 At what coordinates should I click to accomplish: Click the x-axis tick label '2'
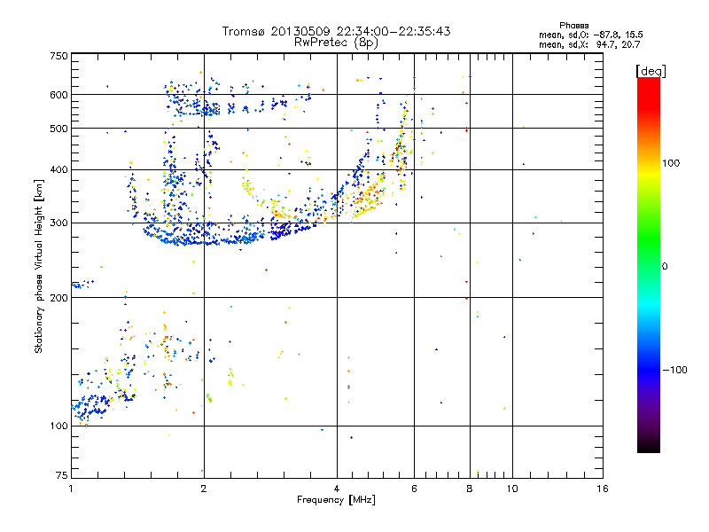204,489
